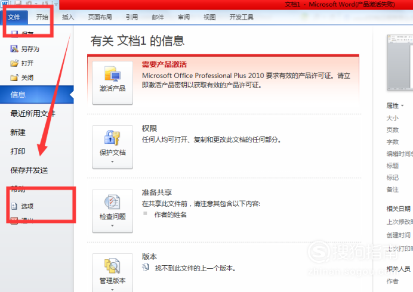
Task: Click the 有关 文档1 的信息 page title
Action: click(137, 41)
